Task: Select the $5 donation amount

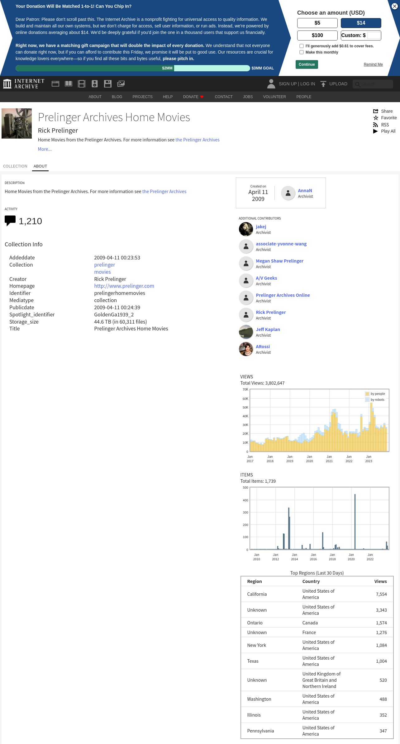Action: coord(317,23)
